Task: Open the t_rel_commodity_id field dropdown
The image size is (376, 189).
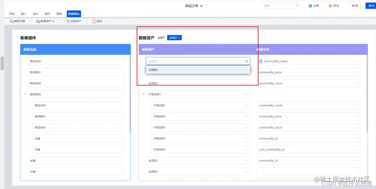Action: [357, 149]
